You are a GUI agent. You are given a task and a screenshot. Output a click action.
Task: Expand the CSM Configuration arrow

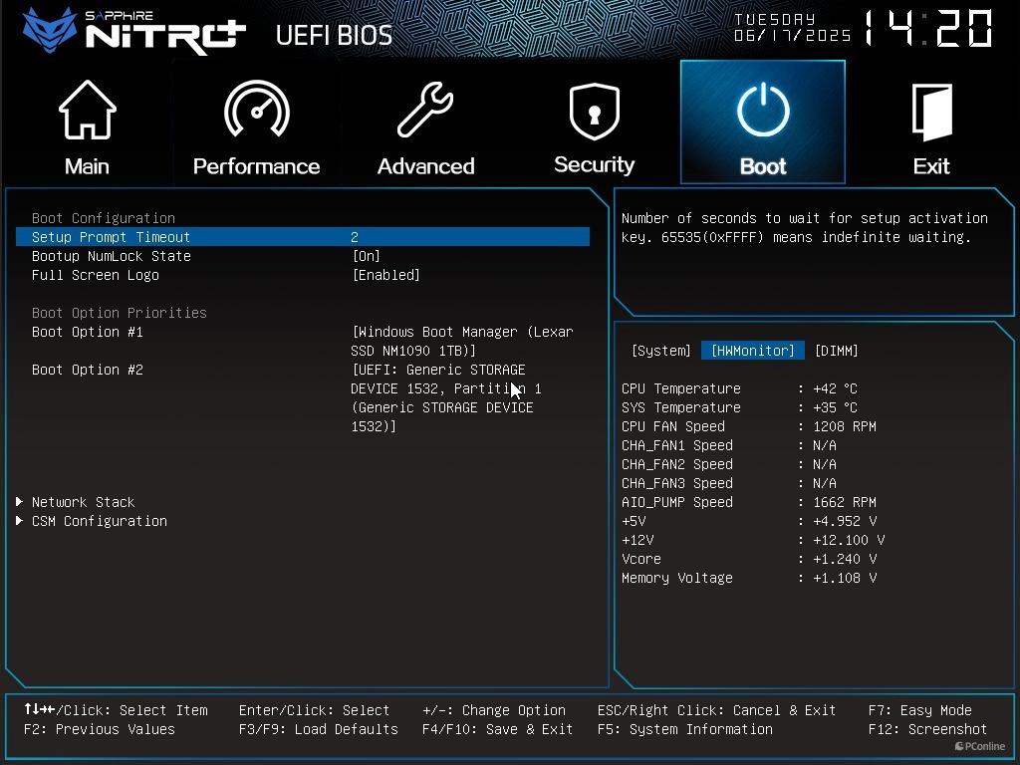20,520
